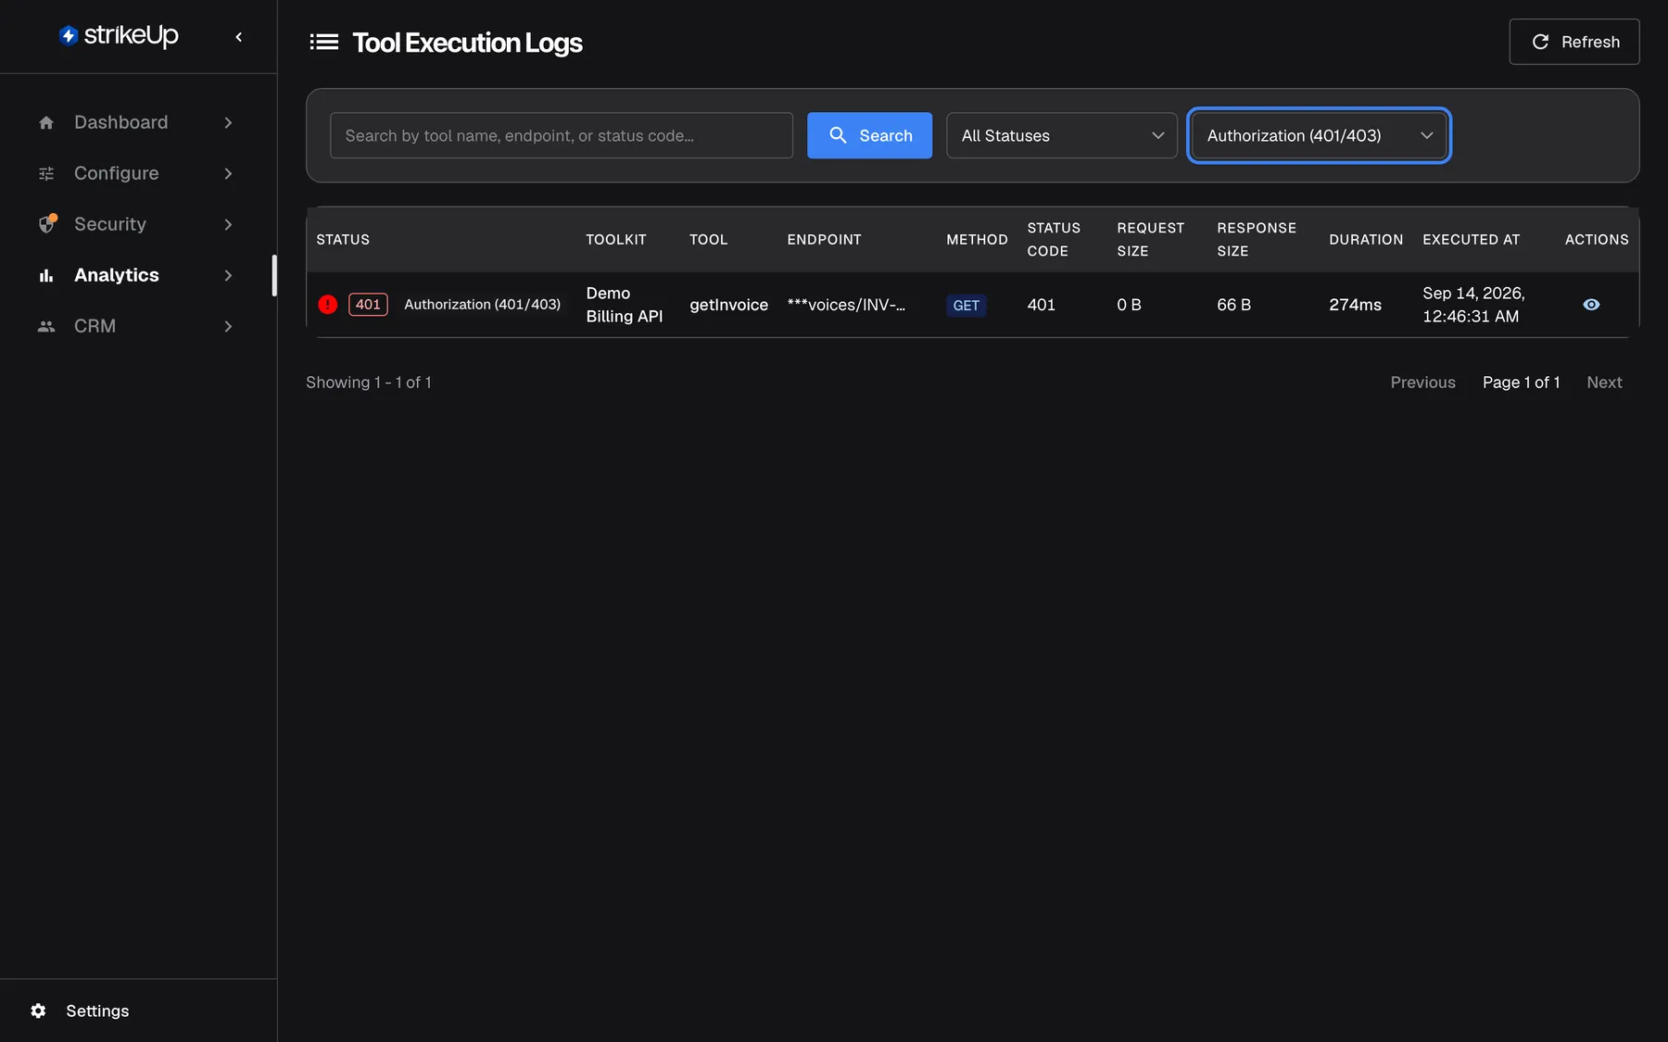Viewport: 1668px width, 1042px height.
Task: Click the list icon beside Tool Execution Logs
Action: coord(323,42)
